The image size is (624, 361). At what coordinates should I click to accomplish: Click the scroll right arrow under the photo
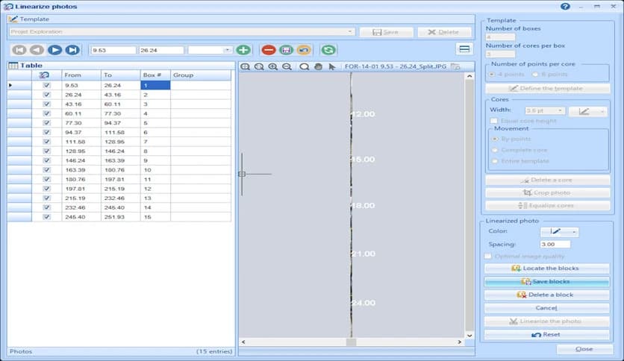pos(460,342)
